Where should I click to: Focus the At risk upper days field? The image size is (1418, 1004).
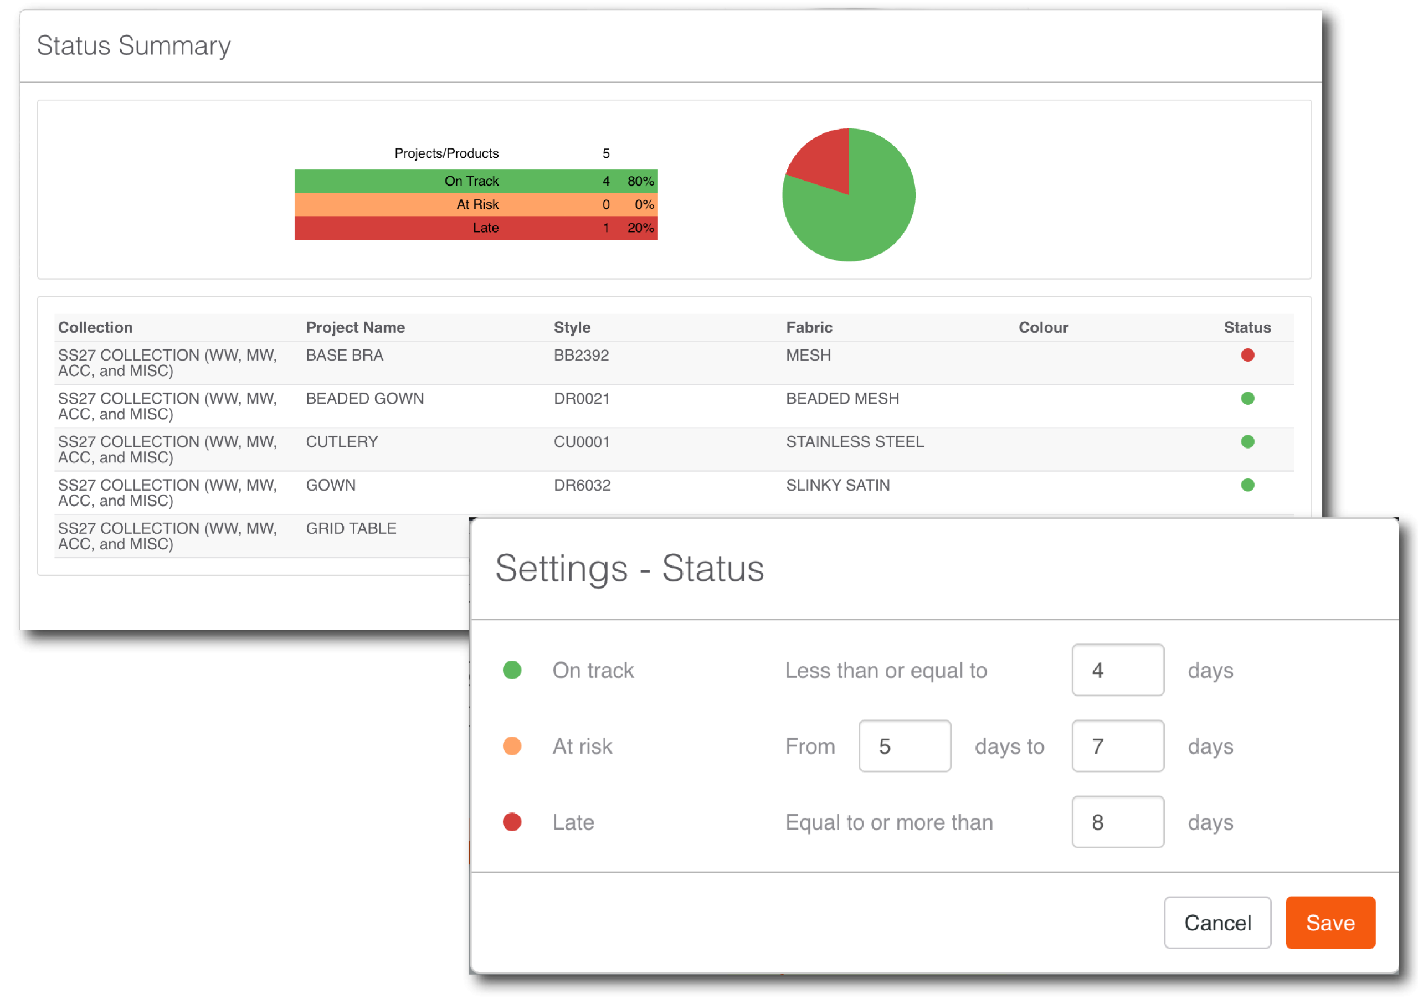tap(1117, 745)
